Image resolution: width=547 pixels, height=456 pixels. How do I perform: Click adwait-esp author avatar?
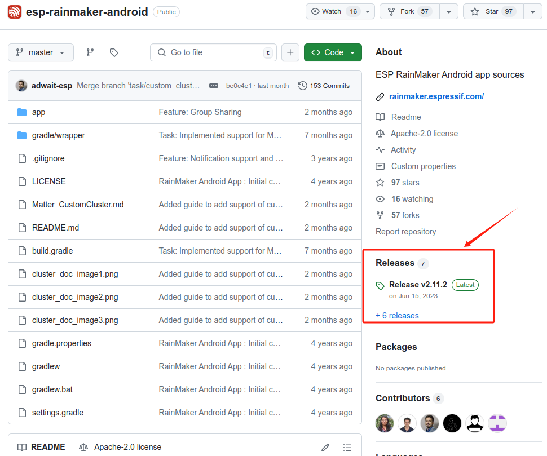point(21,86)
